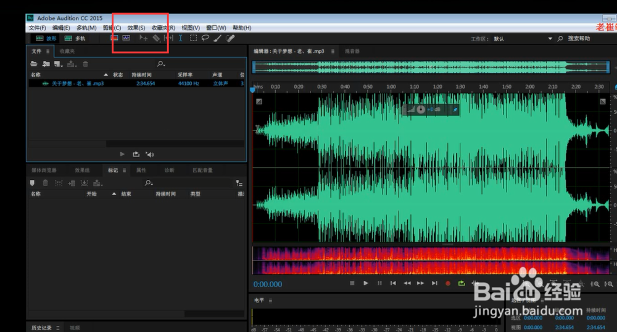Switch to the 媒体浏览器 tab
Screen dimensions: 617x332
(x=44, y=170)
